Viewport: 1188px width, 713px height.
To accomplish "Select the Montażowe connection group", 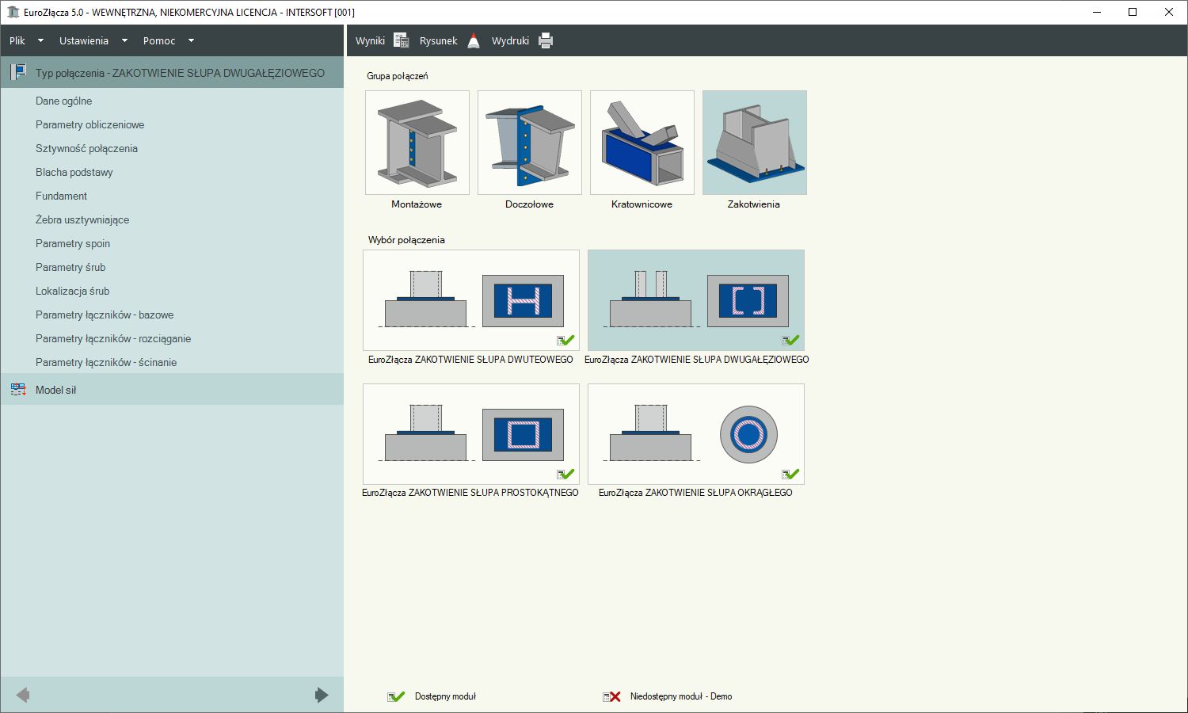I will point(417,143).
